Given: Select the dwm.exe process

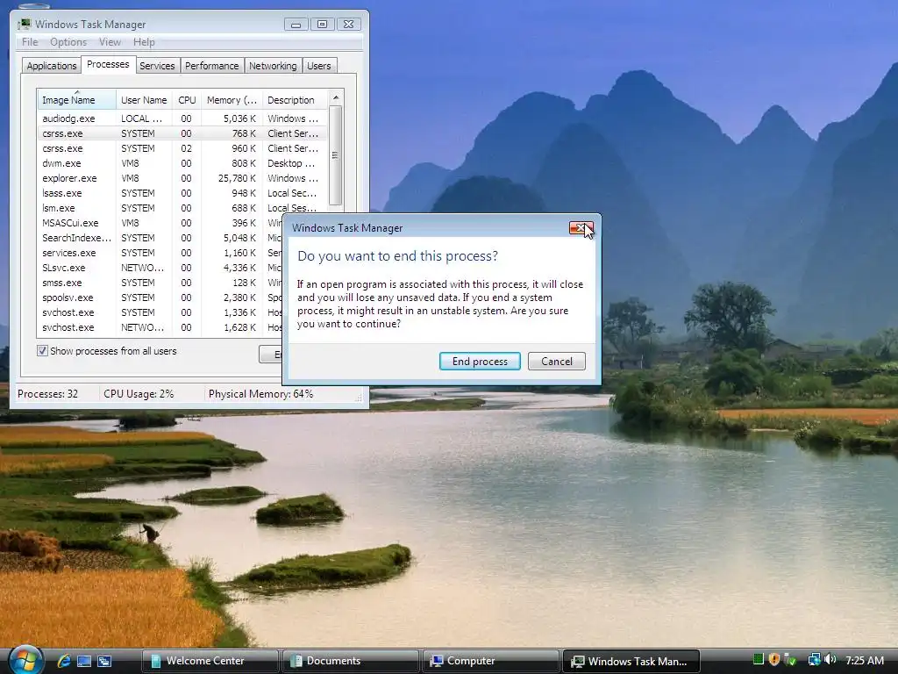Looking at the screenshot, I should tap(182, 163).
